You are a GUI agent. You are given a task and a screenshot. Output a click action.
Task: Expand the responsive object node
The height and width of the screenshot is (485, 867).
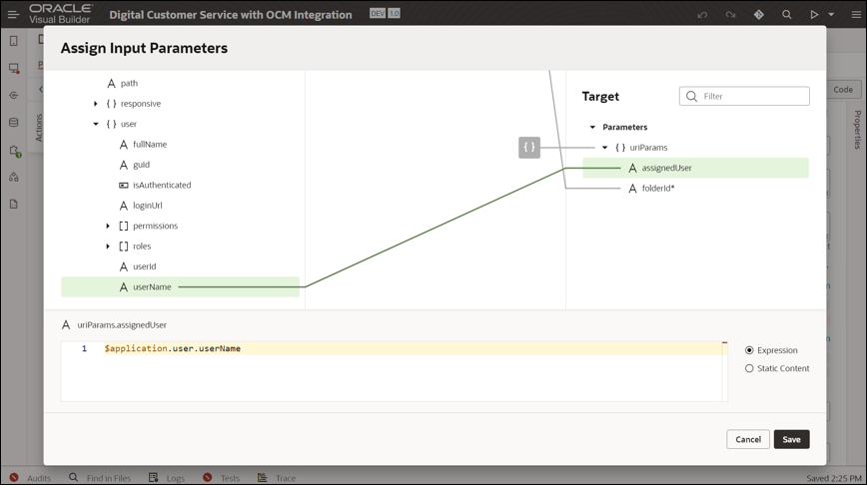point(96,104)
